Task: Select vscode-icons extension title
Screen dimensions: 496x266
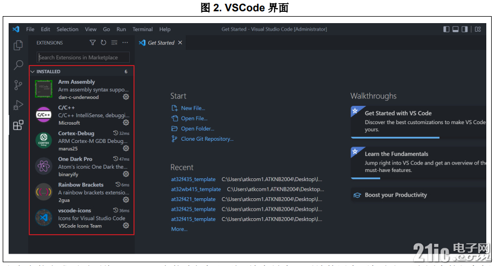Action: [x=75, y=211]
